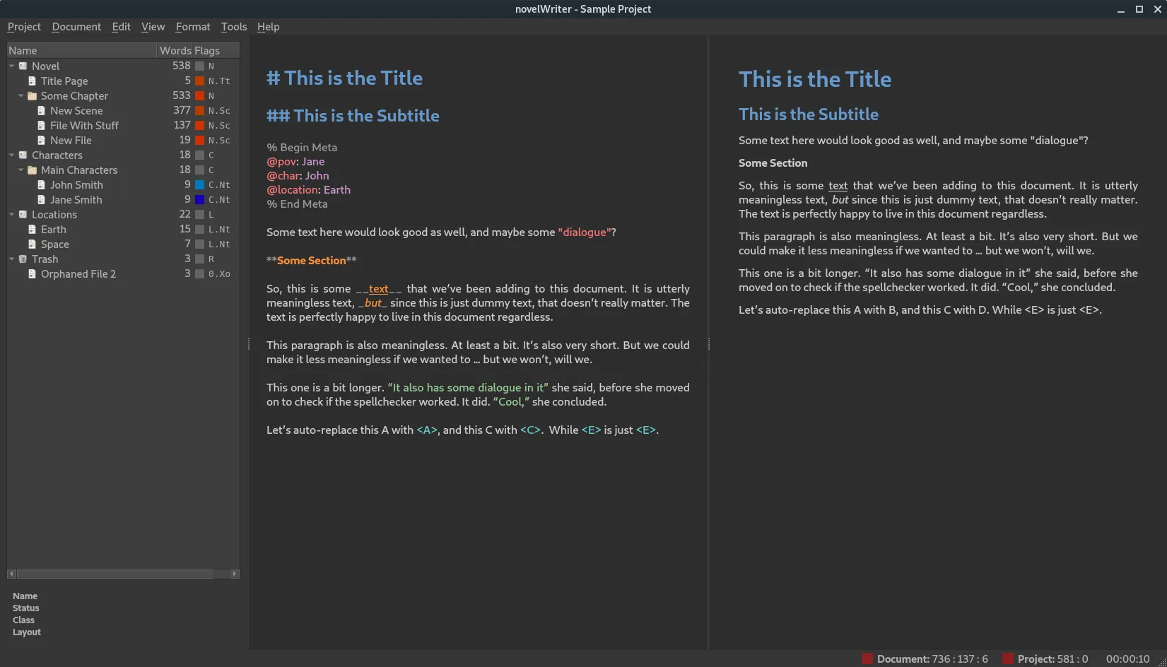Click the right arrow of horizontal scrollbar
This screenshot has width=1167, height=667.
(x=234, y=574)
